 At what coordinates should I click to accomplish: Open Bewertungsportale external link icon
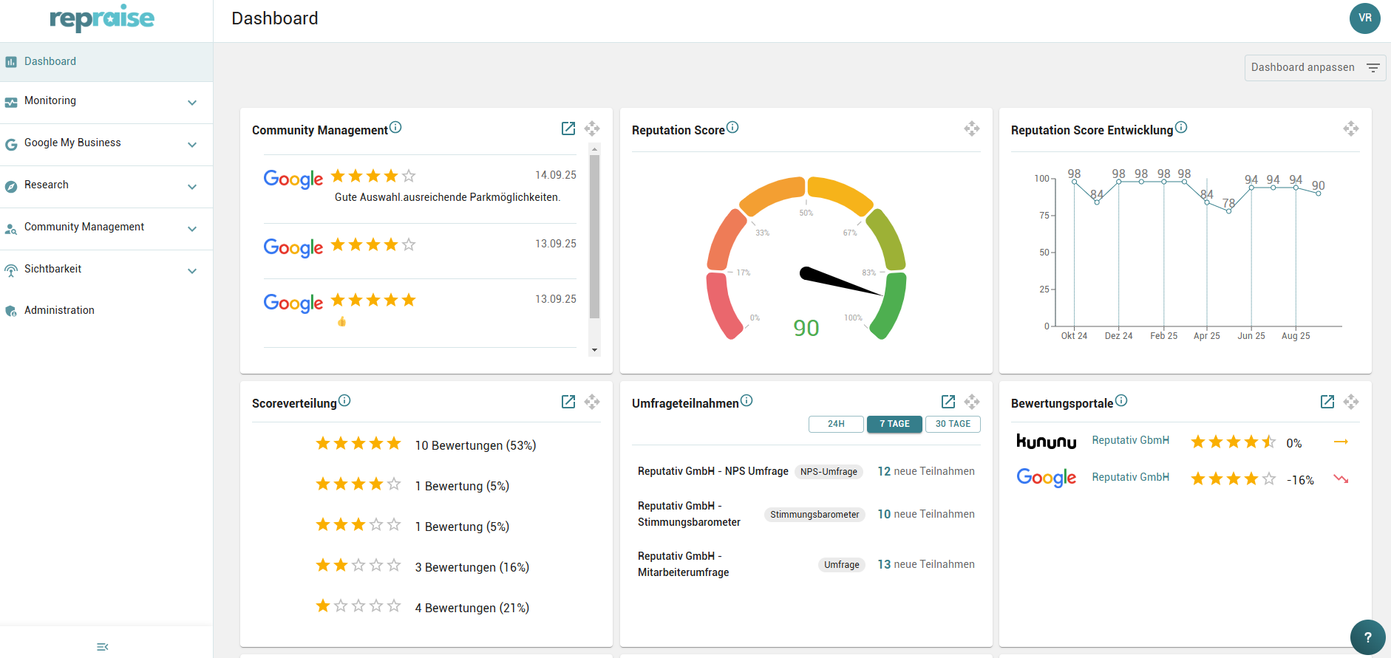point(1327,402)
